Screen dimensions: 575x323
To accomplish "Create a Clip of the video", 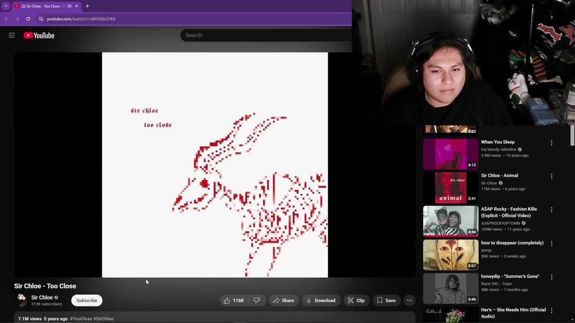I will (356, 301).
